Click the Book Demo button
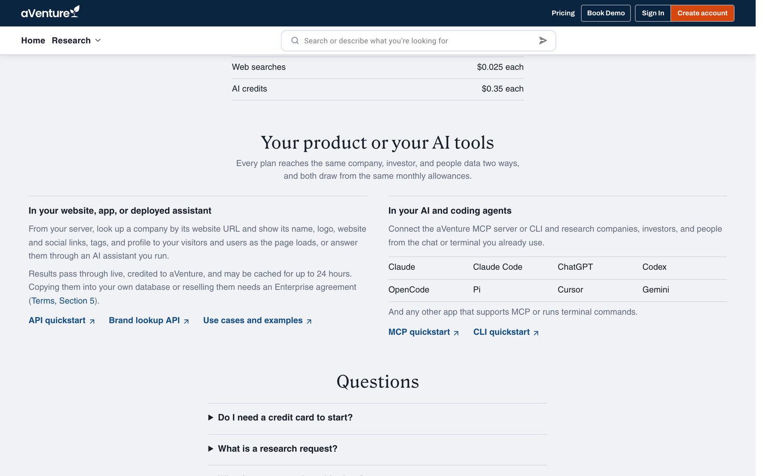 (x=606, y=13)
